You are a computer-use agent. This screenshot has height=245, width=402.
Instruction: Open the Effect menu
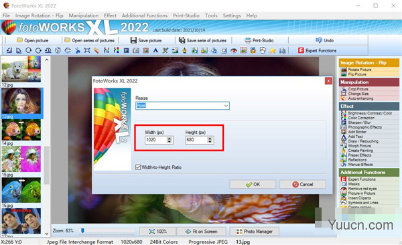pos(111,15)
